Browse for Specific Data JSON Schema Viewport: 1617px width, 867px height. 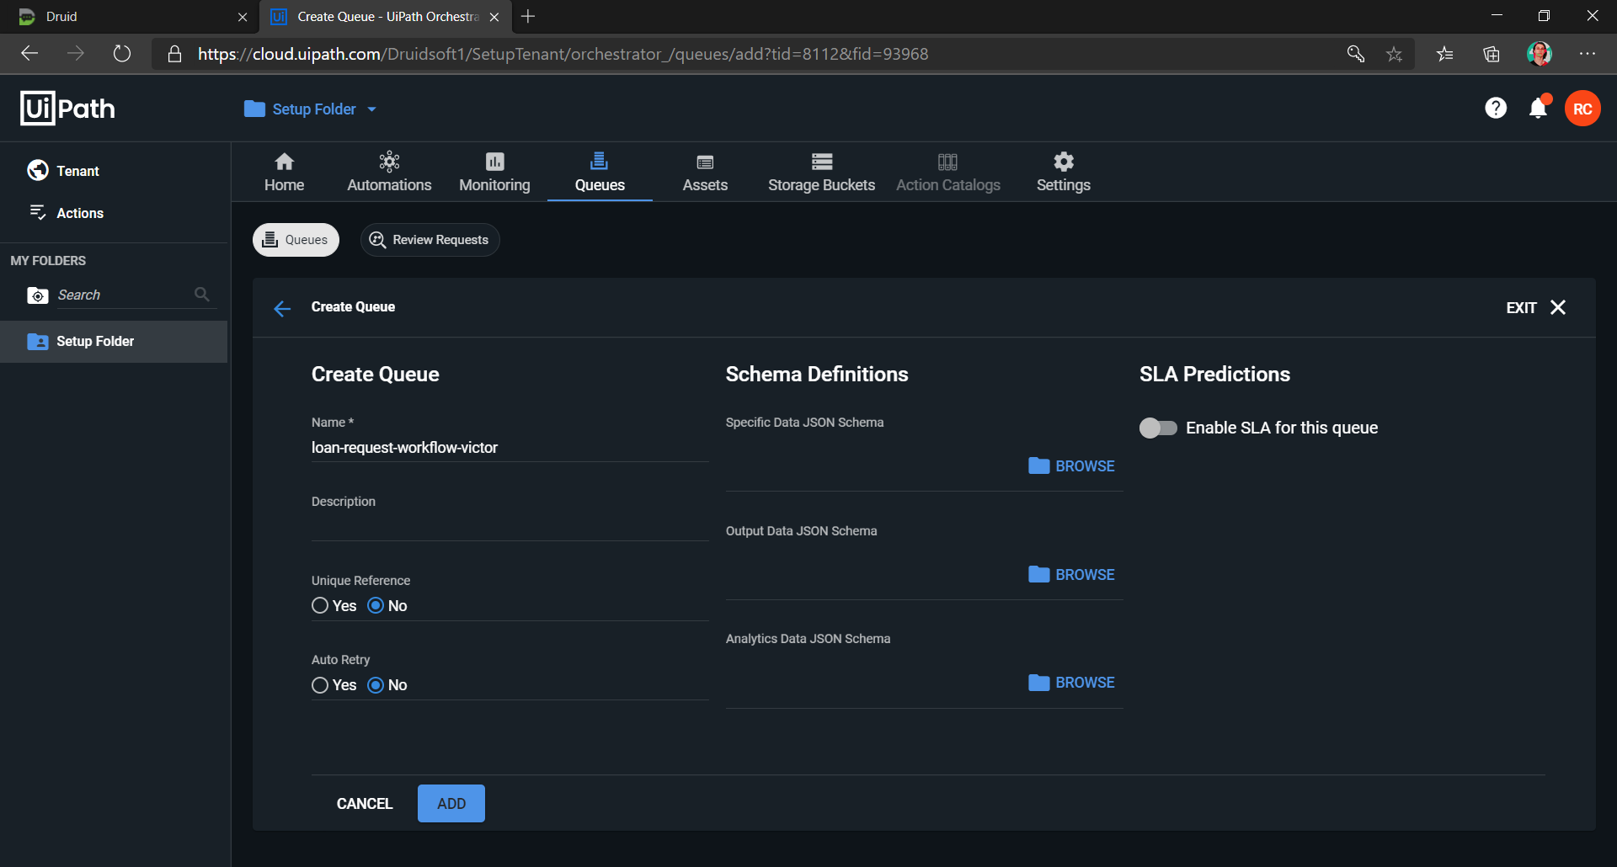(1071, 465)
